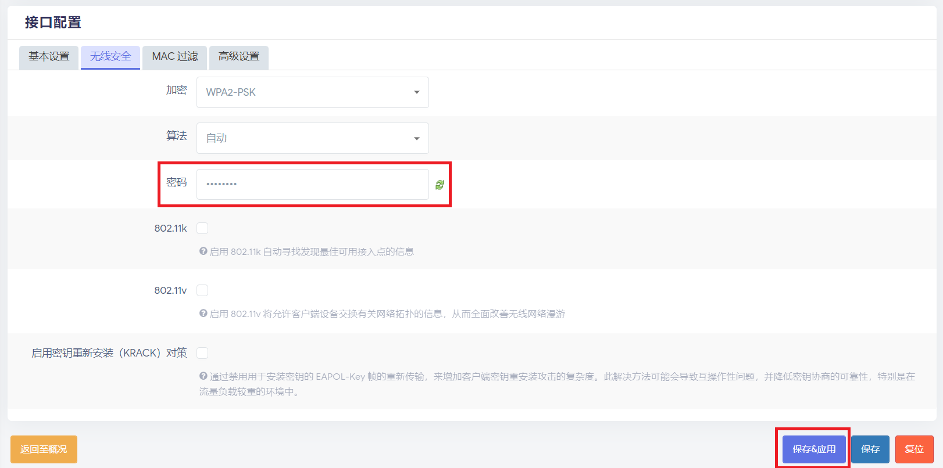
Task: Click the help icon under 802.11v
Action: (x=203, y=314)
